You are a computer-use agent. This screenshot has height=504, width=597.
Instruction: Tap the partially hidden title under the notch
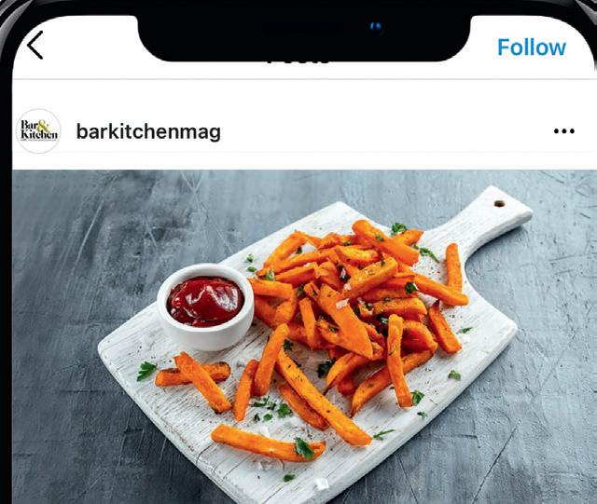(x=298, y=61)
